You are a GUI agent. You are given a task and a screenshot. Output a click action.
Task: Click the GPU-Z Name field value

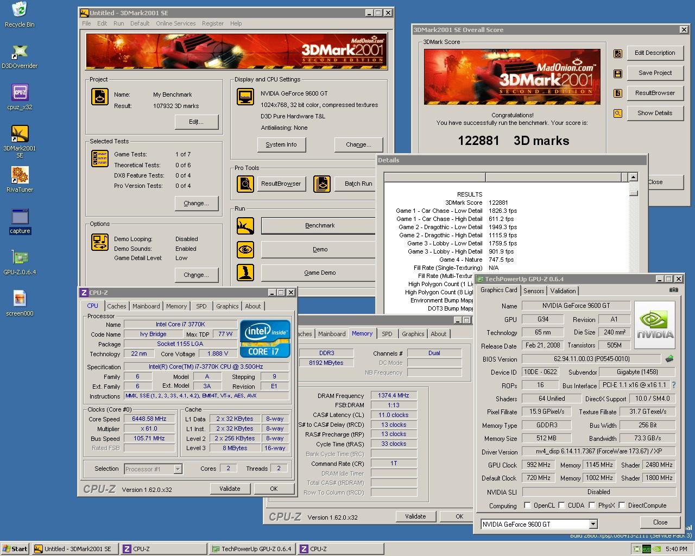pyautogui.click(x=576, y=306)
